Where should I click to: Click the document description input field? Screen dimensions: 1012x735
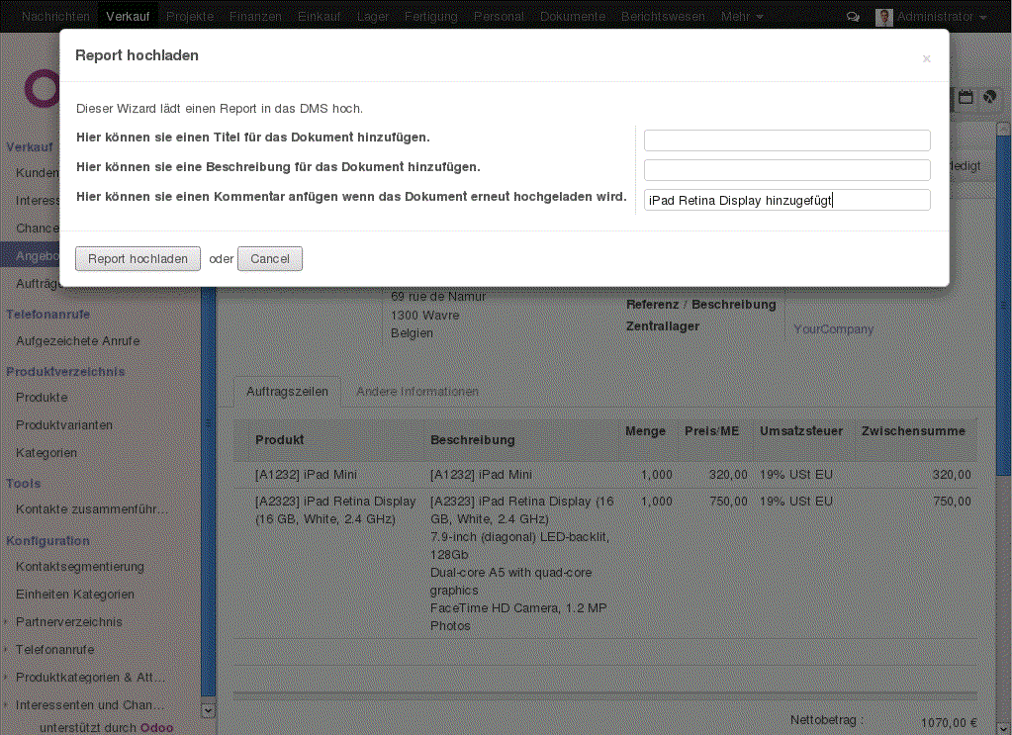click(786, 170)
